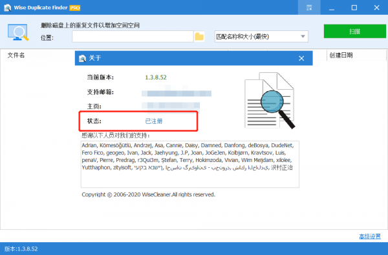Sort by the 文件名 column header
Image resolution: width=388 pixels, height=255 pixels.
point(16,55)
